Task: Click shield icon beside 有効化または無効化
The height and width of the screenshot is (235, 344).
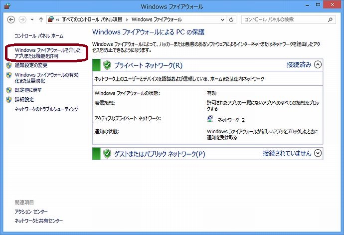Action: pos(9,75)
